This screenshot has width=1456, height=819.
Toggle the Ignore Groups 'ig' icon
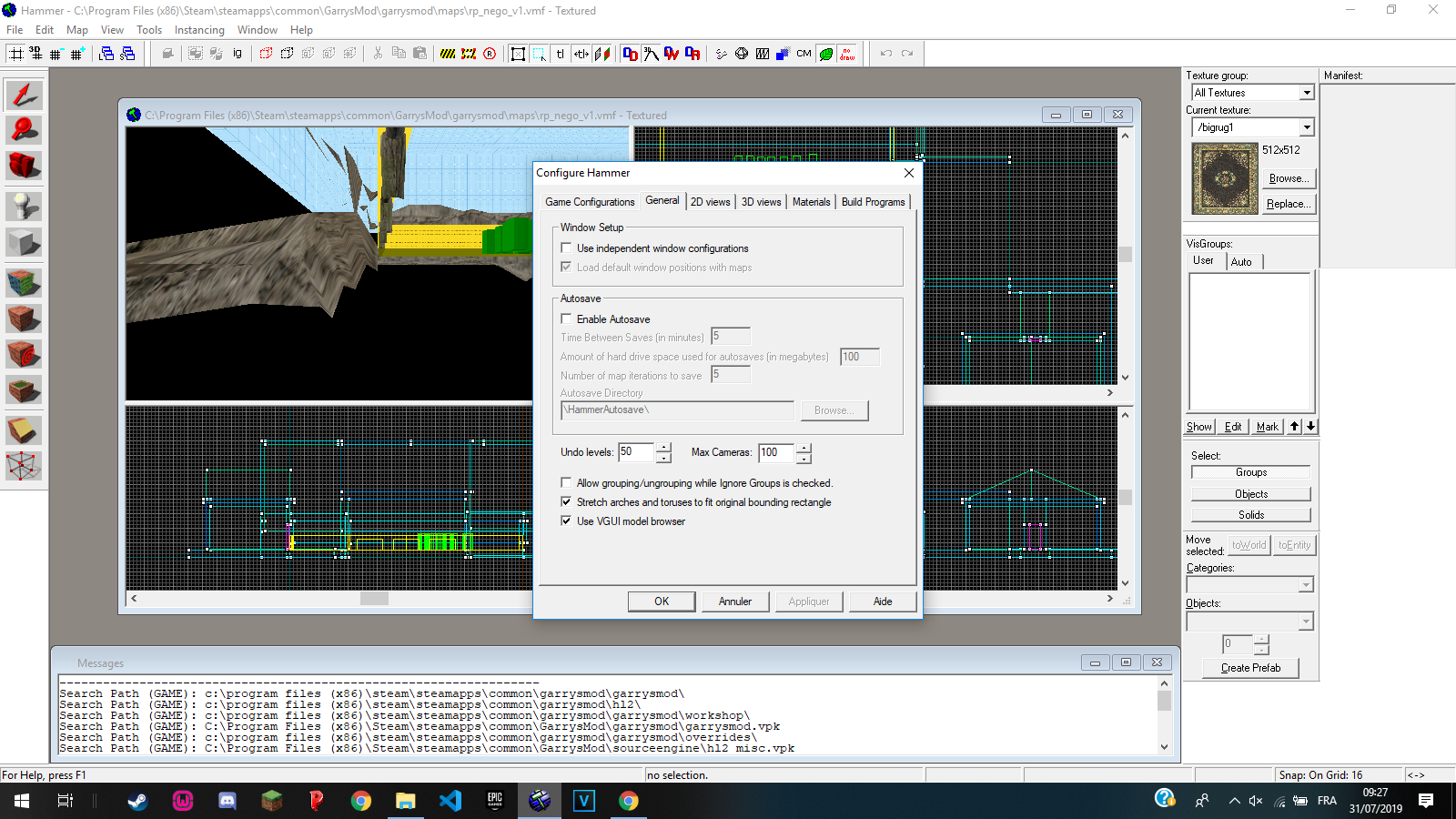tap(238, 54)
